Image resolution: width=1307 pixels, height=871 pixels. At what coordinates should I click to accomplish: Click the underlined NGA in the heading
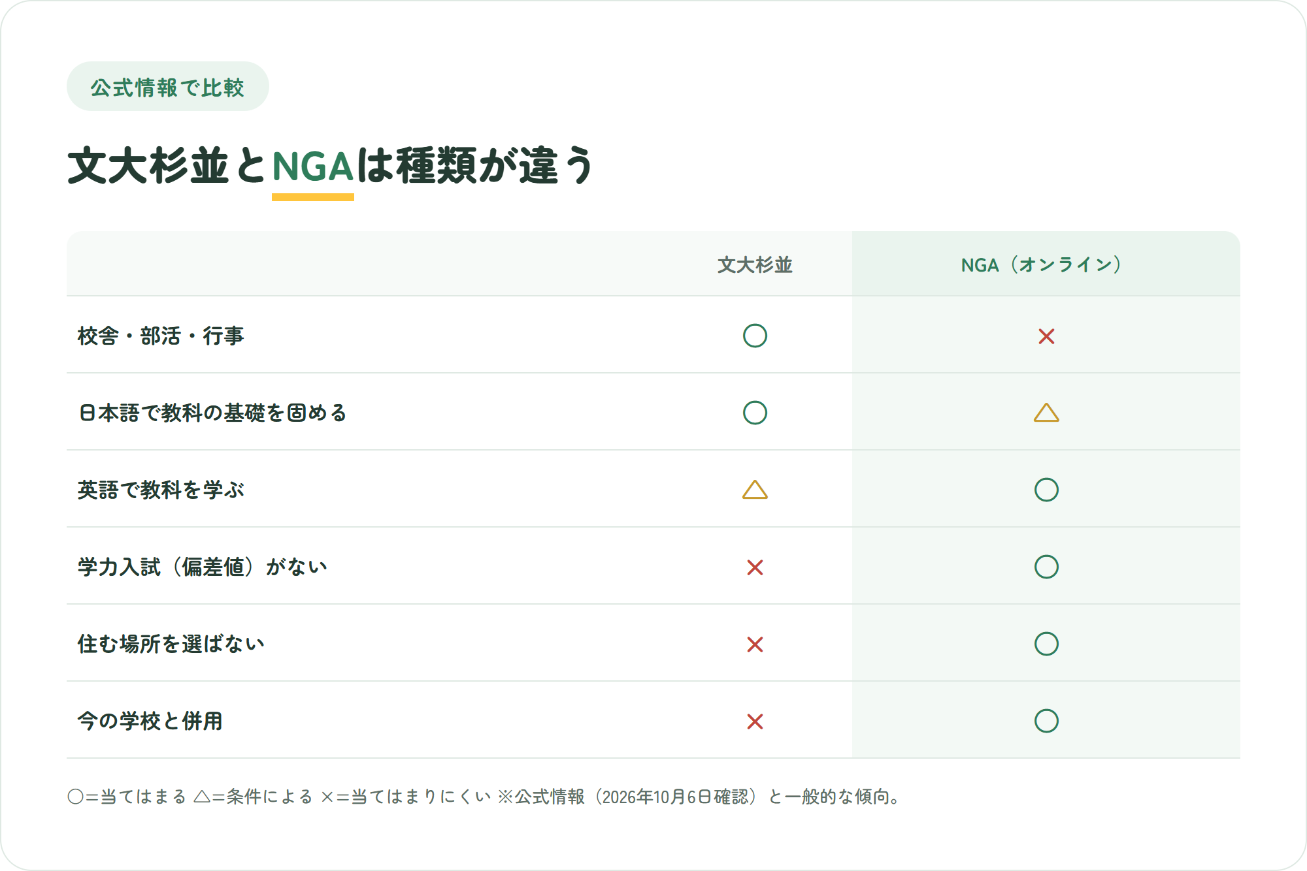point(313,167)
